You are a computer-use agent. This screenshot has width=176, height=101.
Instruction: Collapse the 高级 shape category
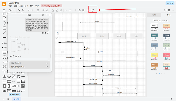(x=5, y=48)
